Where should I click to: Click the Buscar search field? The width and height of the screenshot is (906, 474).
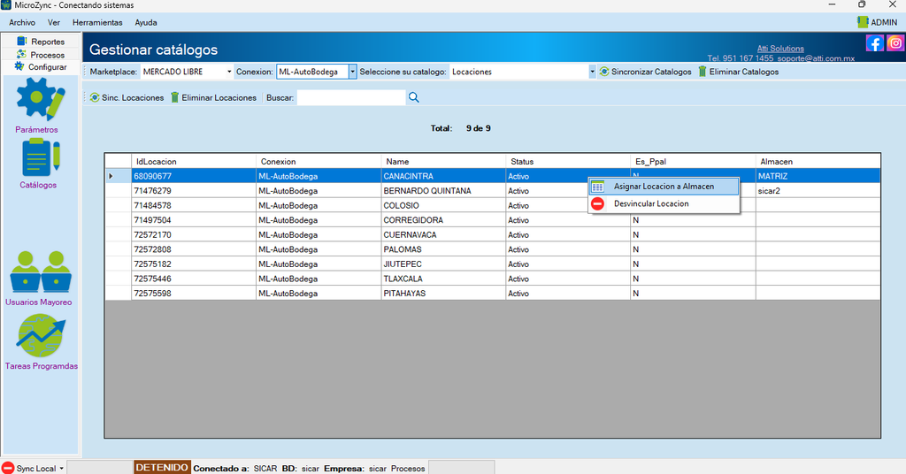point(351,97)
